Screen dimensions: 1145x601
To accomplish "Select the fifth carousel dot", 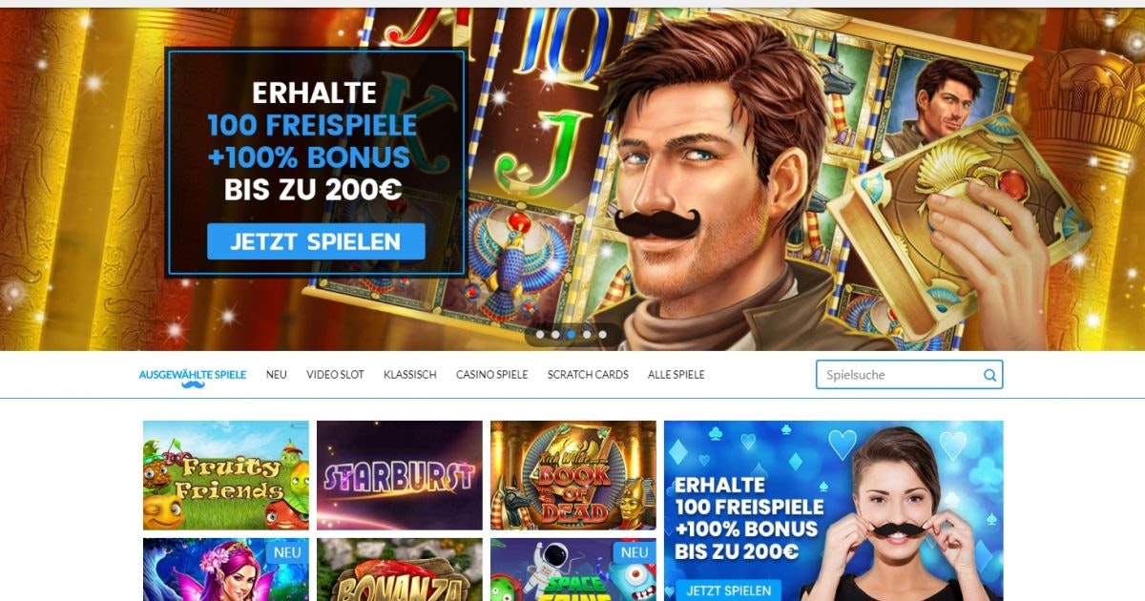I will pos(602,335).
